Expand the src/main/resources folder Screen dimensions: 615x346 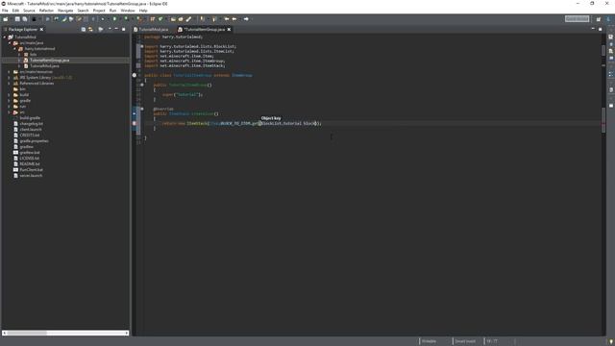pyautogui.click(x=10, y=72)
